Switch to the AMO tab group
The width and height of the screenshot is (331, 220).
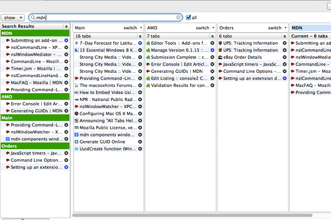click(203, 28)
